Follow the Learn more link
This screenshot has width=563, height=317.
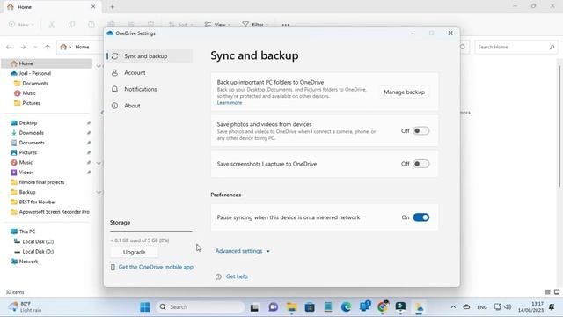230,103
